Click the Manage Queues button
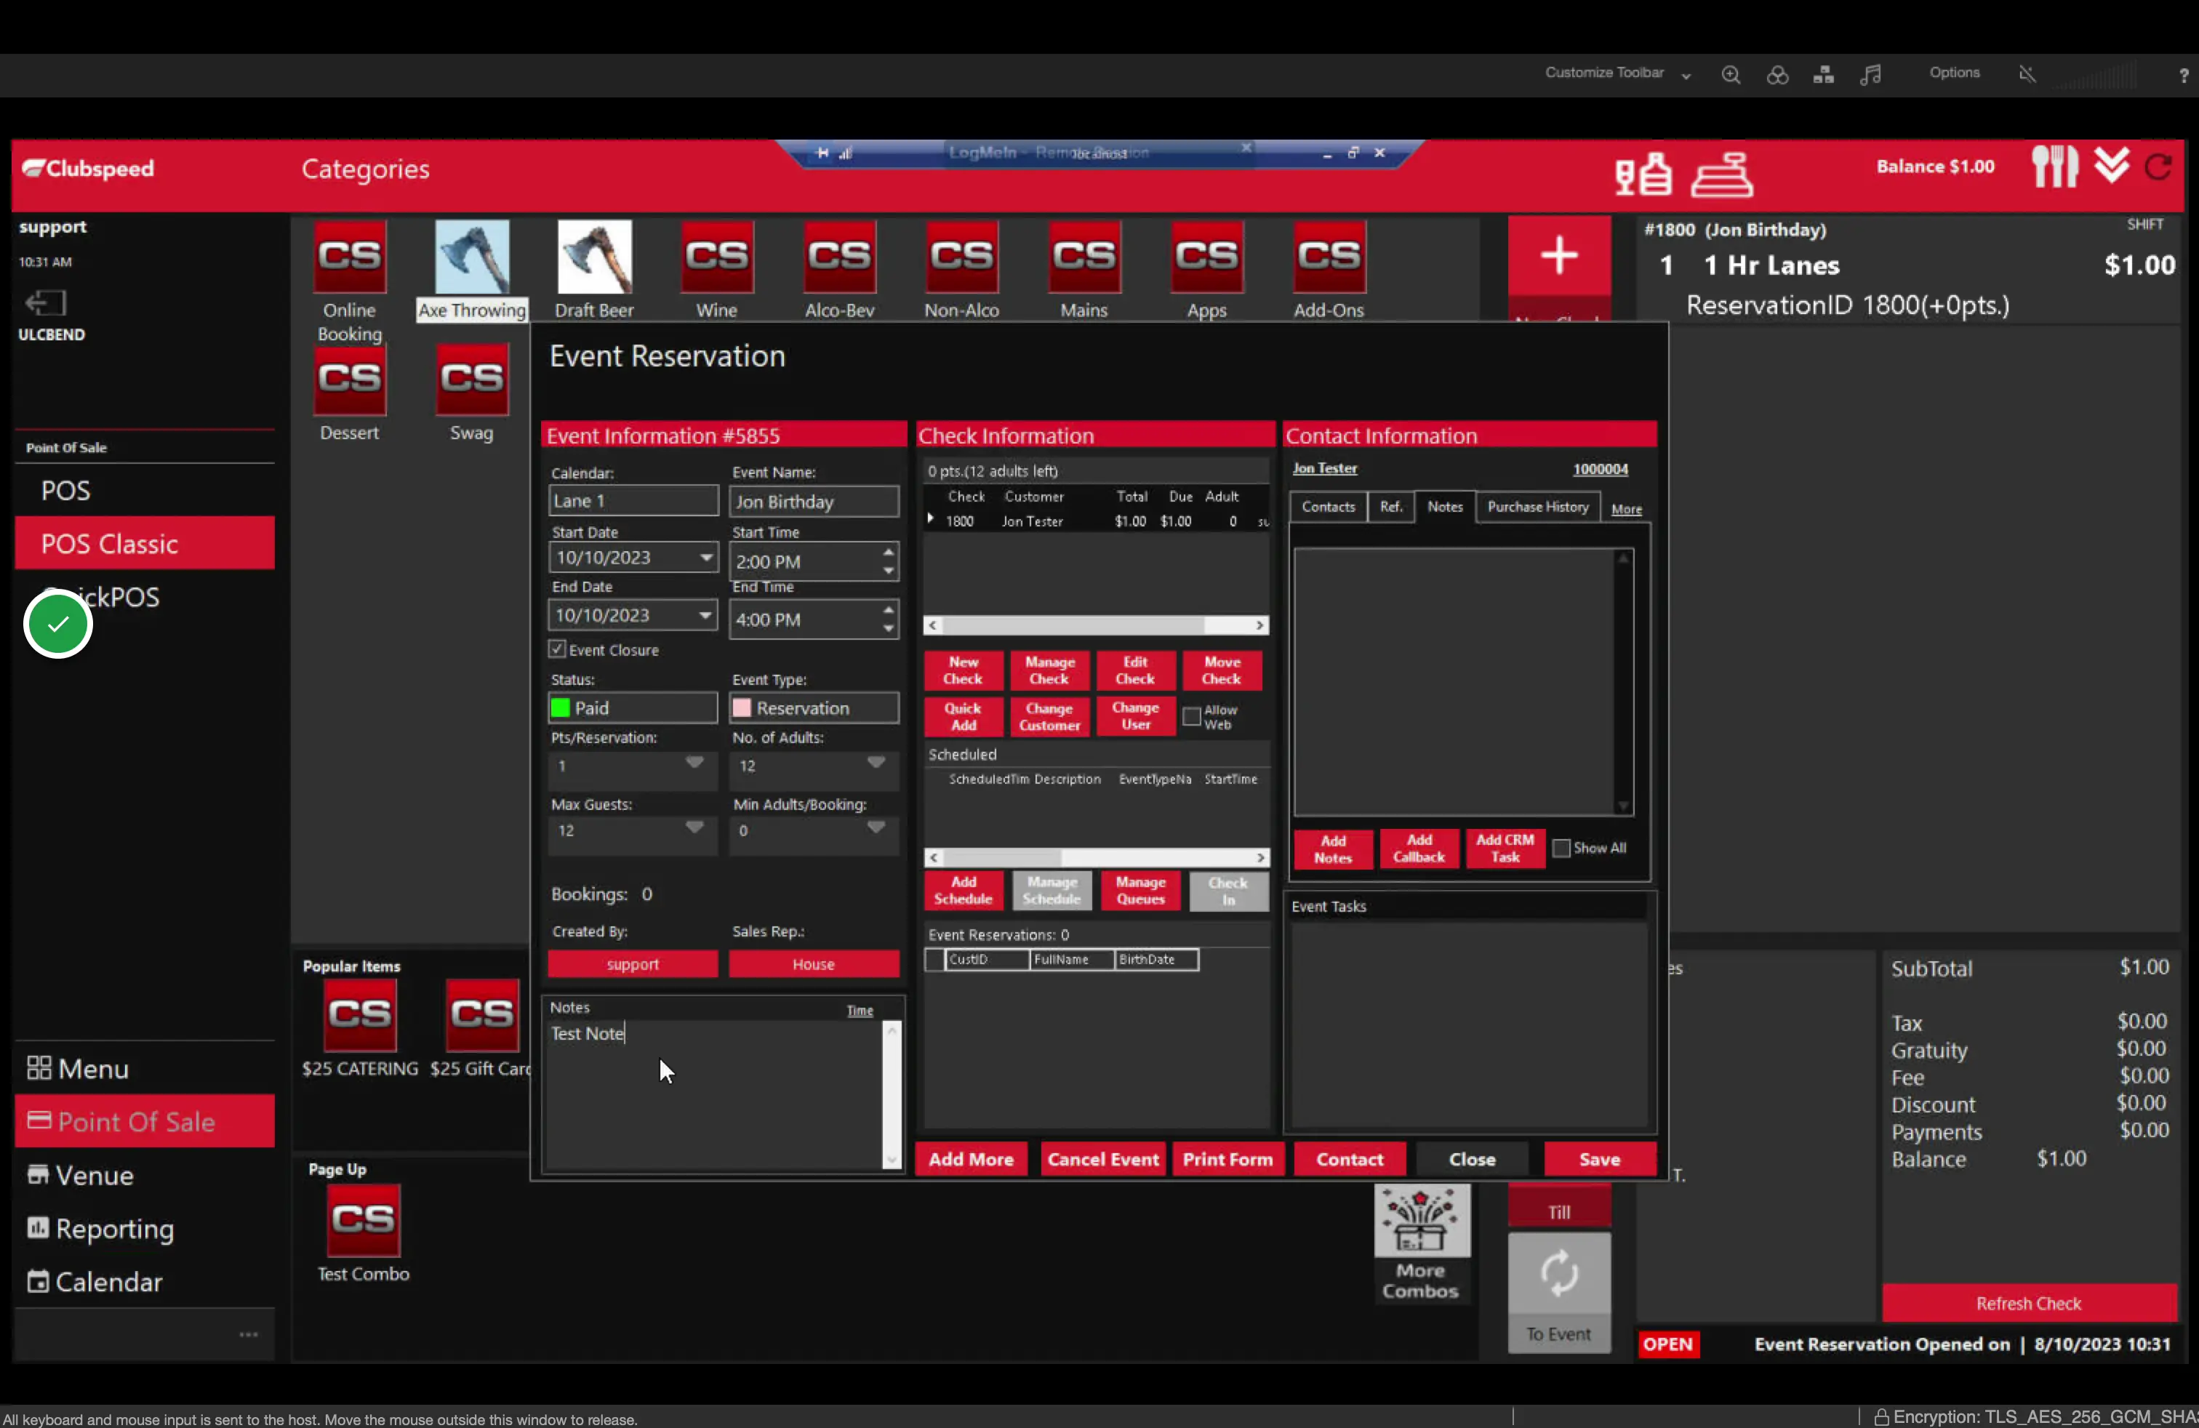The image size is (2199, 1428). [x=1140, y=891]
